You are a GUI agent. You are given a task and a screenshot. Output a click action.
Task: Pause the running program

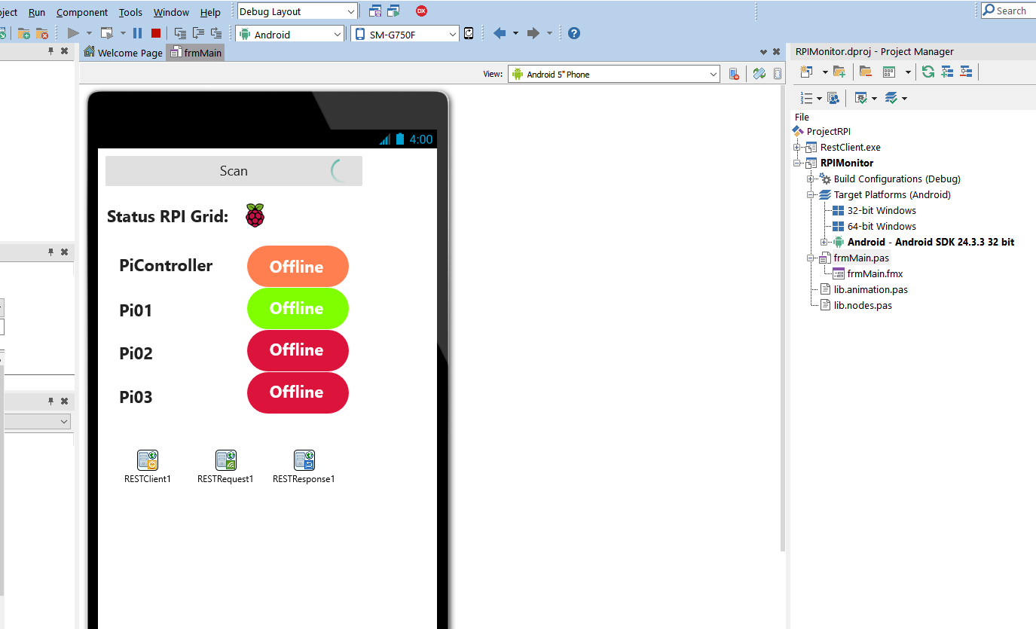coord(137,33)
